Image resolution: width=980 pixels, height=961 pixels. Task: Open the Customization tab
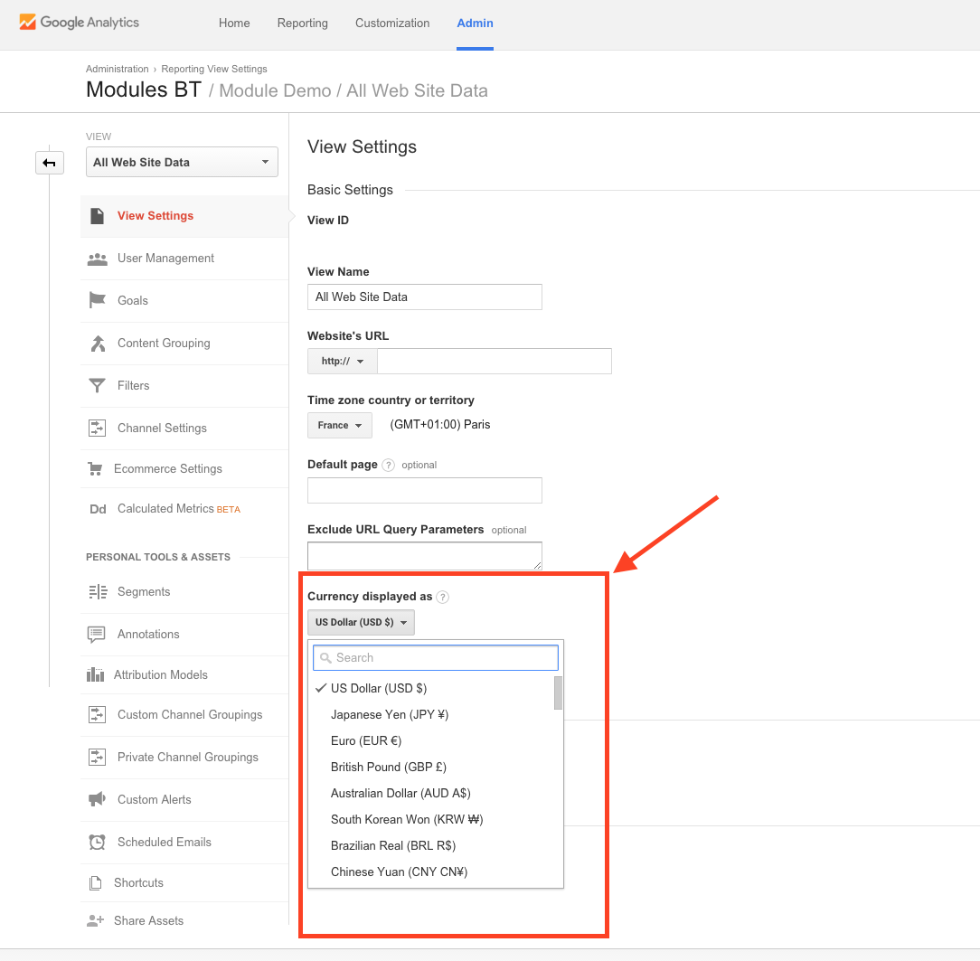392,24
